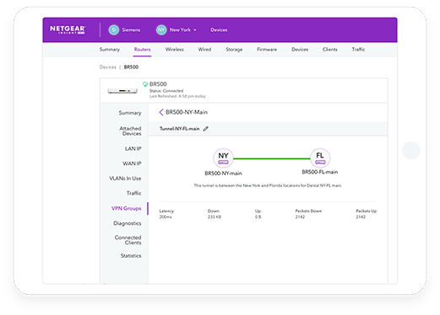Go back using BR500-NY-Main chevron
Screen dimensions: 440x315
tap(161, 112)
